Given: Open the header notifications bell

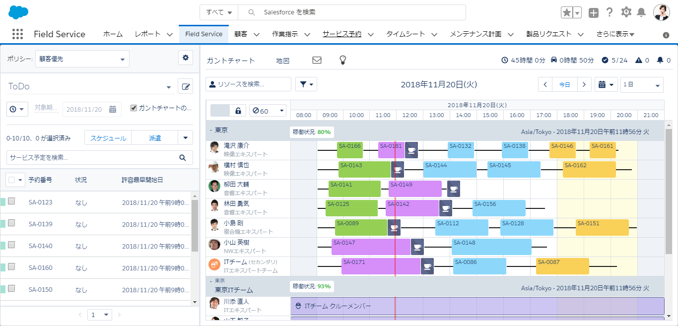Looking at the screenshot, I should (641, 12).
